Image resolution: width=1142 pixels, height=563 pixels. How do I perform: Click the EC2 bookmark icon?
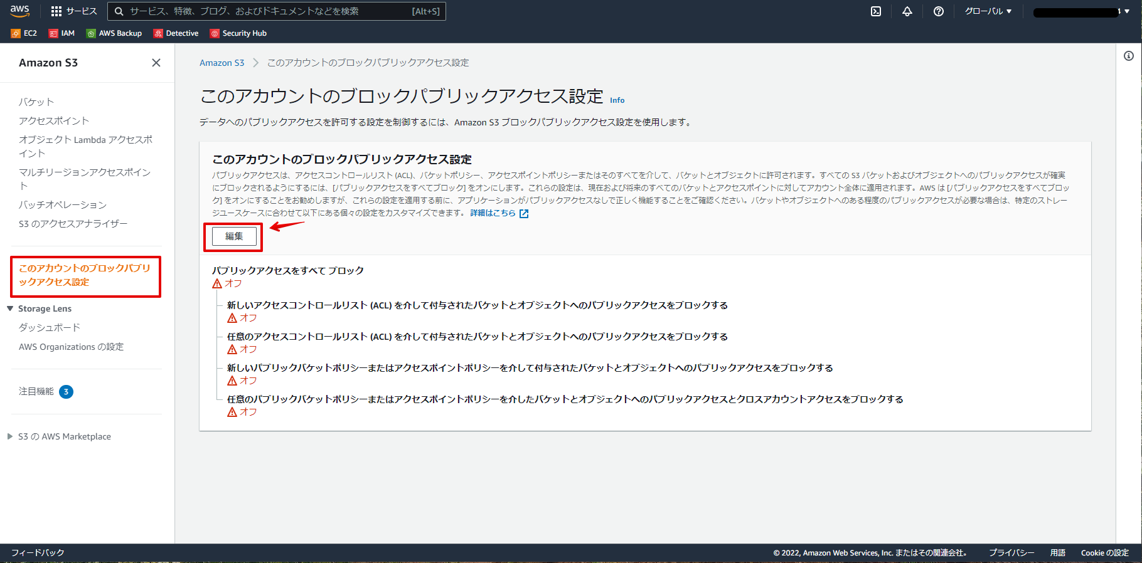point(16,33)
